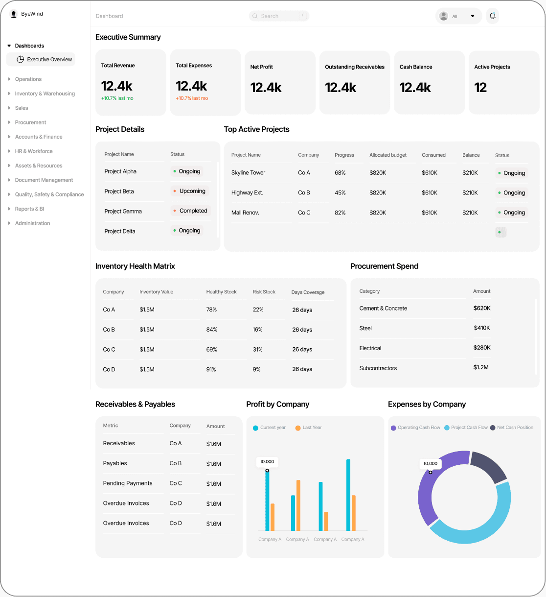Click the search magnifier icon
Screen dimensions: 546x597
255,16
